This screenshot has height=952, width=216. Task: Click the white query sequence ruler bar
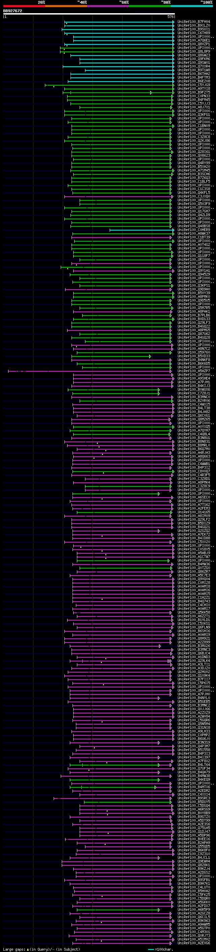coord(89,14)
